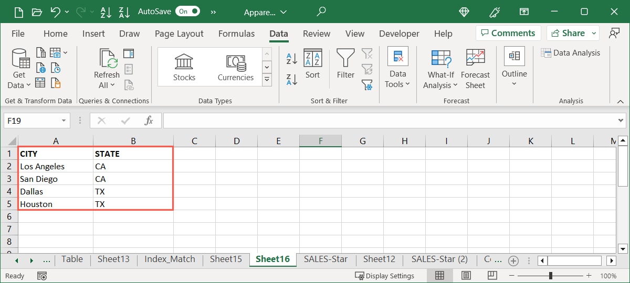Open the Get Data menu

19,69
